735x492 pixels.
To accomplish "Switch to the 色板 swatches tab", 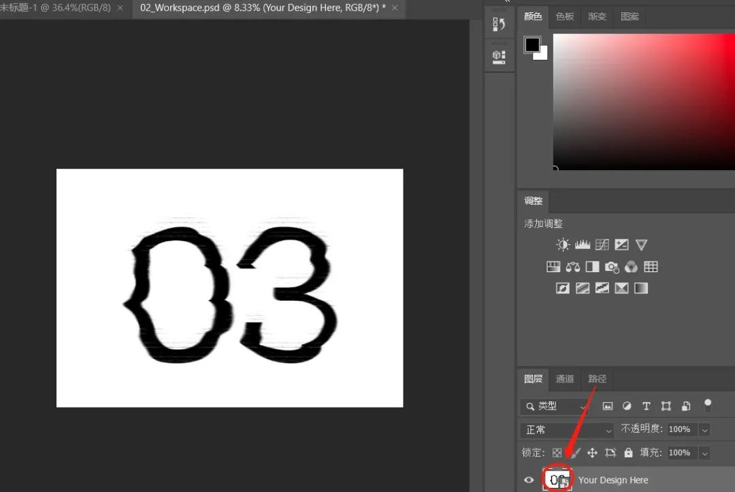I will tap(565, 16).
